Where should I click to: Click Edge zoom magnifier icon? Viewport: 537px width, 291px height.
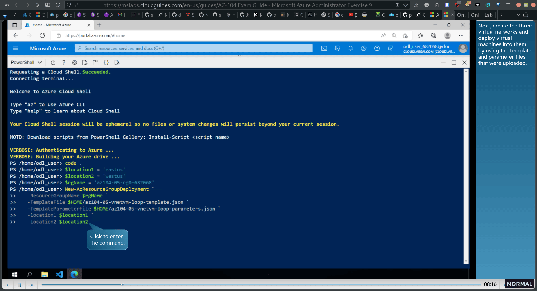[394, 35]
